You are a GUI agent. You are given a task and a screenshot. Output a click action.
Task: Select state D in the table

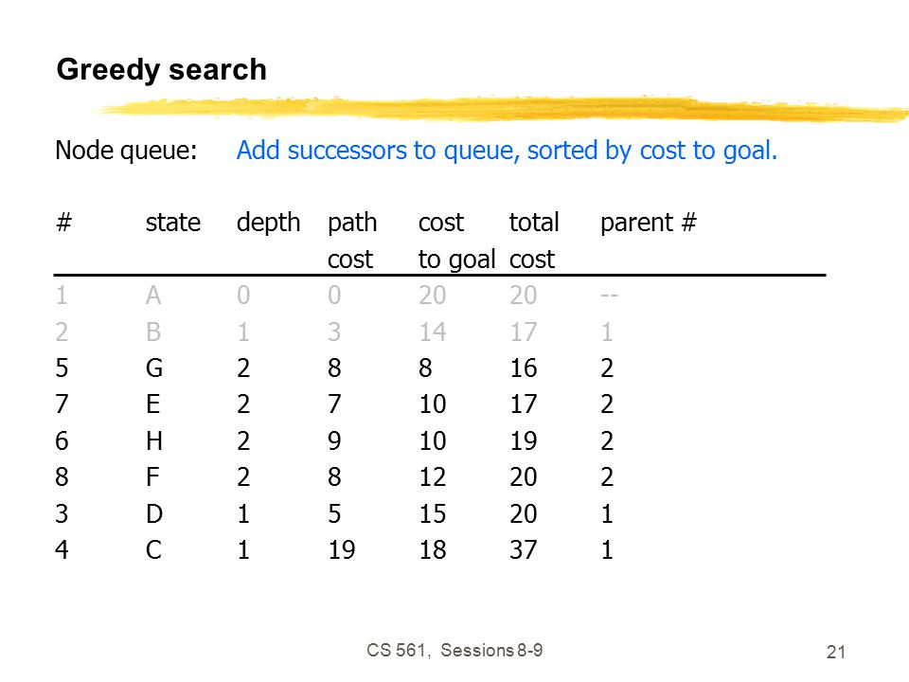pos(153,513)
